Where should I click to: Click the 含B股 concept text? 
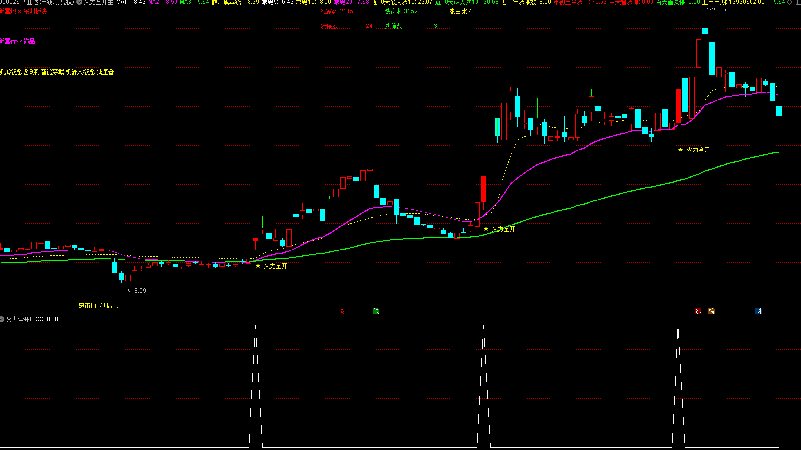pos(31,72)
